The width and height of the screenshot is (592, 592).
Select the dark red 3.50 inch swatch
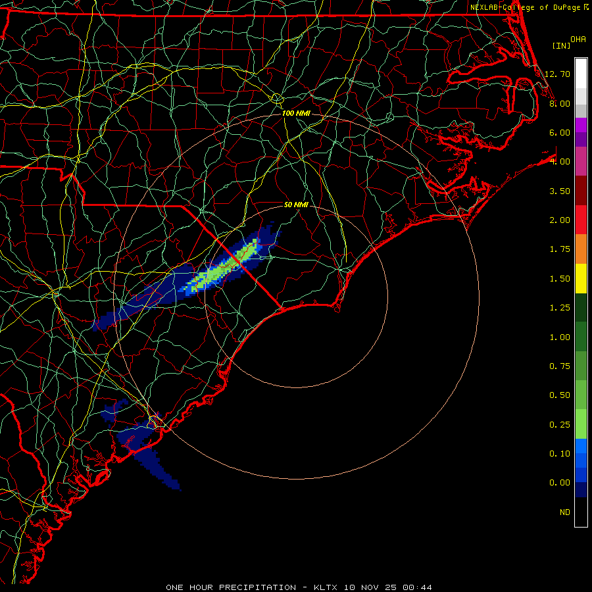(581, 191)
